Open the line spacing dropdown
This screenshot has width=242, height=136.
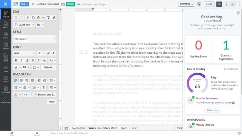52,80
